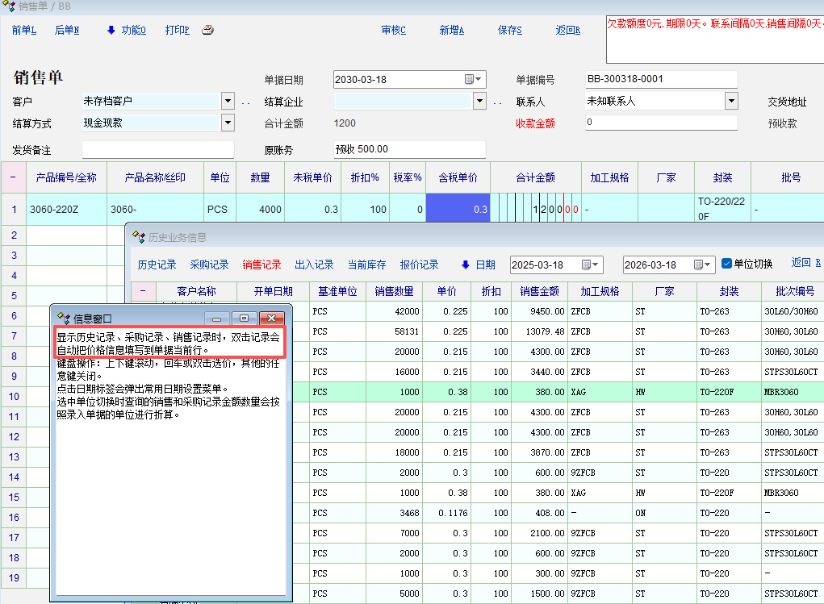Click the 历史业务信息 window title icon

(137, 237)
